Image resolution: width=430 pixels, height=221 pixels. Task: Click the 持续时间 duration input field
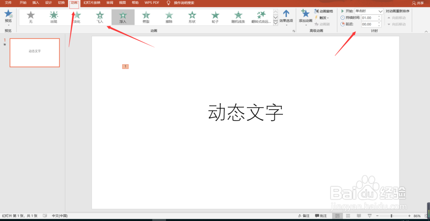point(369,18)
